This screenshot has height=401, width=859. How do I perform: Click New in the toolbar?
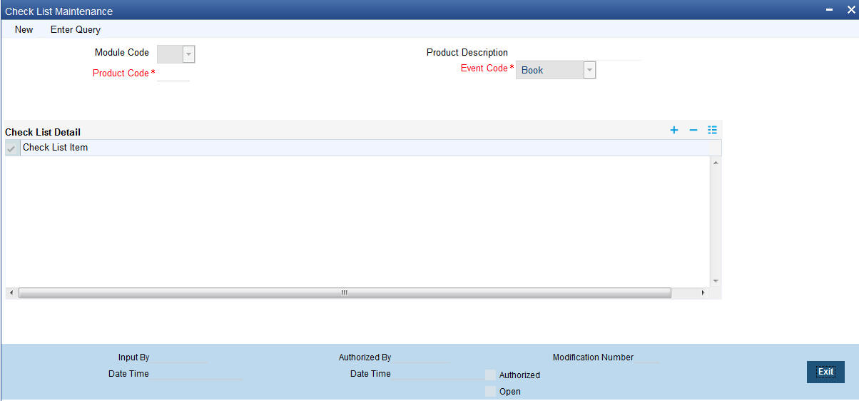click(x=24, y=29)
